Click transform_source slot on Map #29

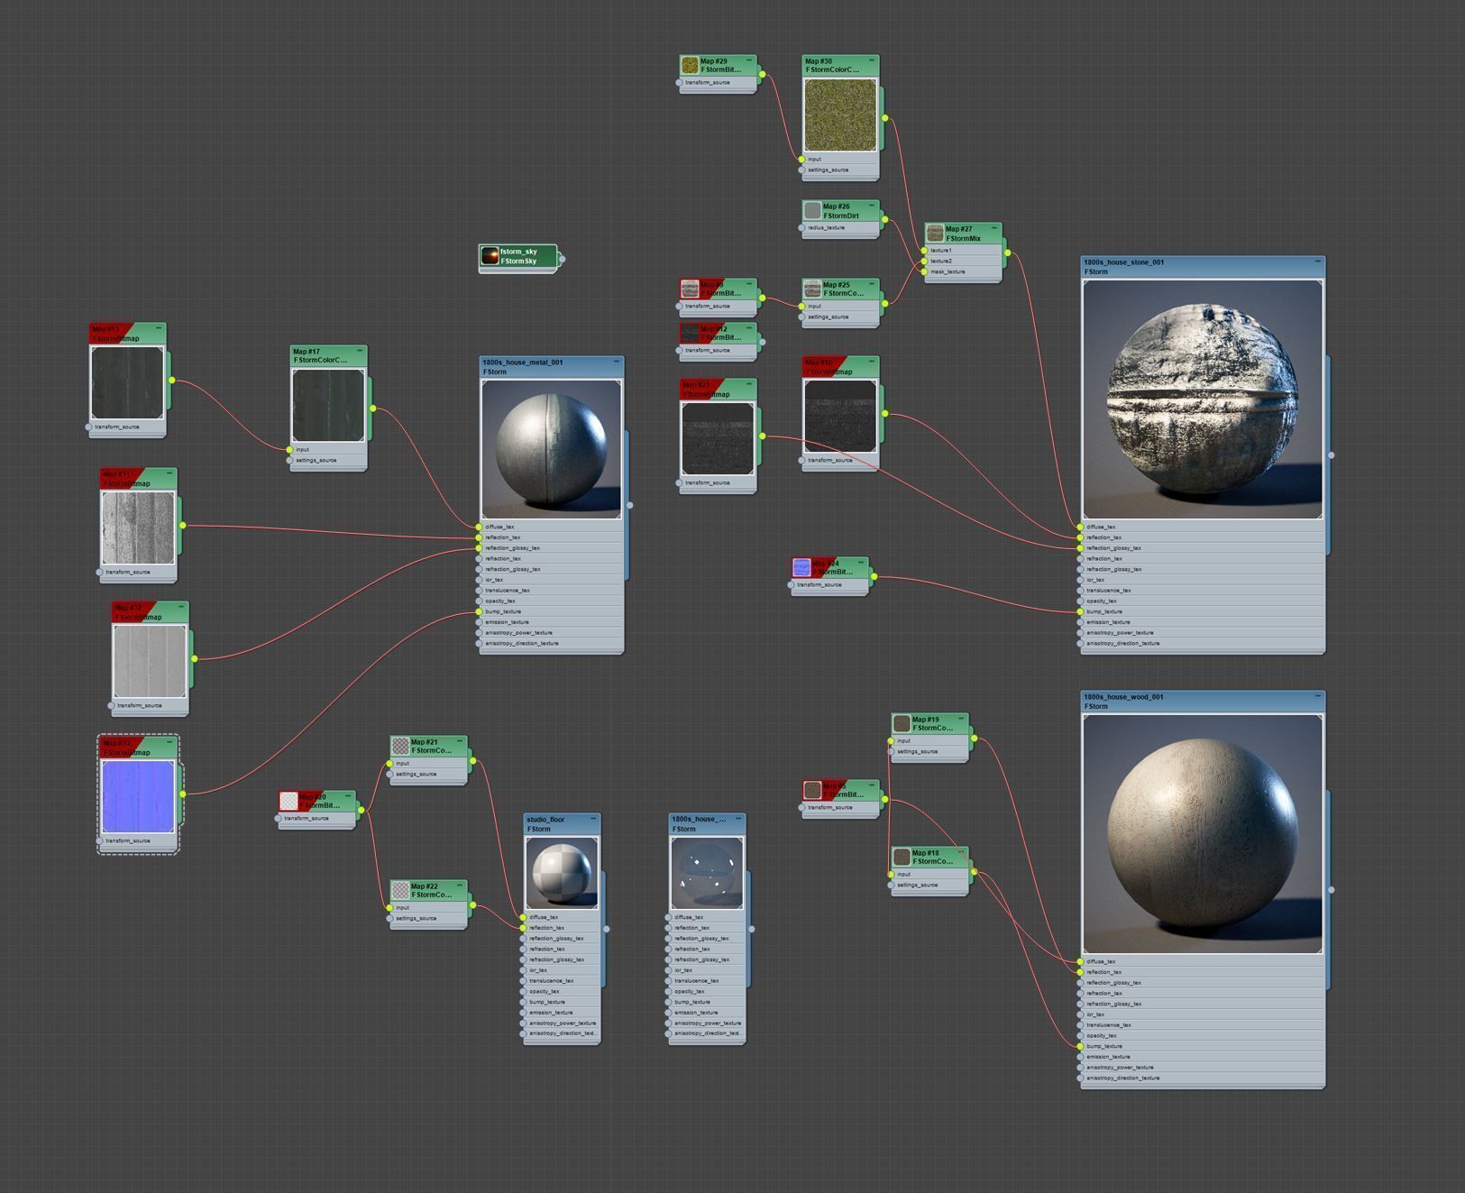718,82
